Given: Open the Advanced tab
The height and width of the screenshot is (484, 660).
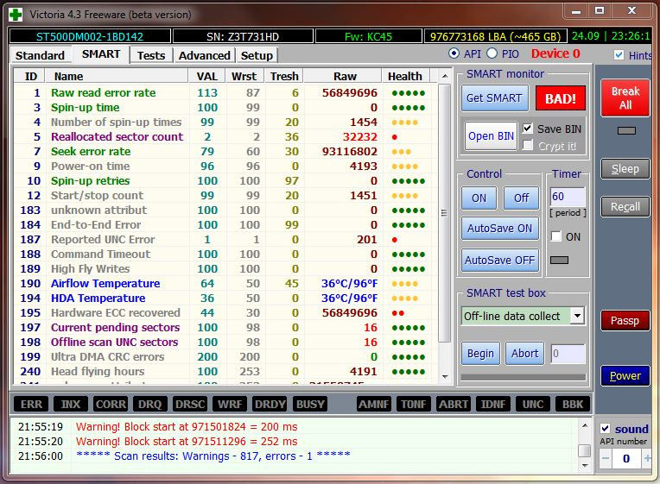Looking at the screenshot, I should coord(204,55).
